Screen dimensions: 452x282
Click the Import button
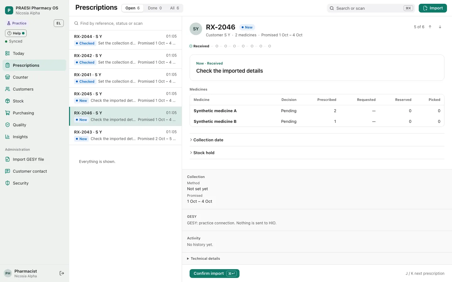point(433,8)
